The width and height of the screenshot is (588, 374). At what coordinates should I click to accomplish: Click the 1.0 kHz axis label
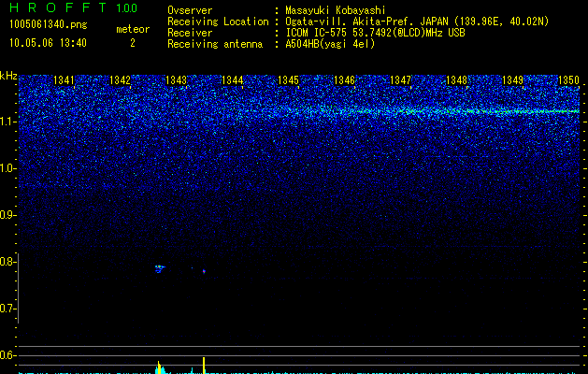tap(7, 168)
